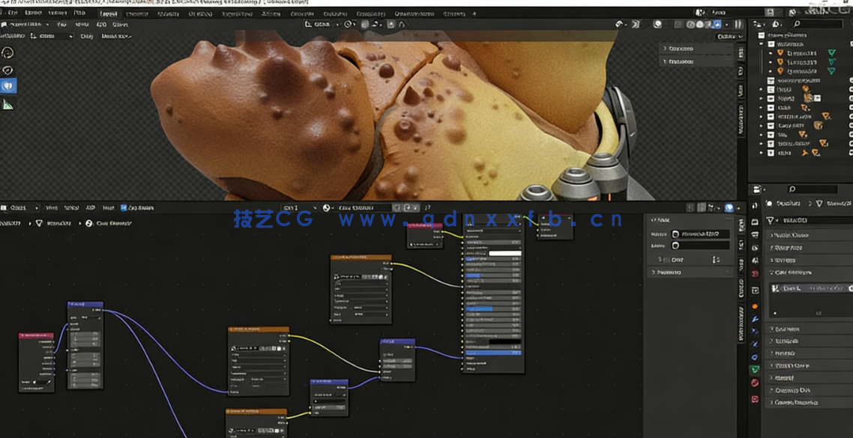Enable the Use Nodes checkbox in the Shader Editor header
The image size is (853, 438).
pos(122,208)
